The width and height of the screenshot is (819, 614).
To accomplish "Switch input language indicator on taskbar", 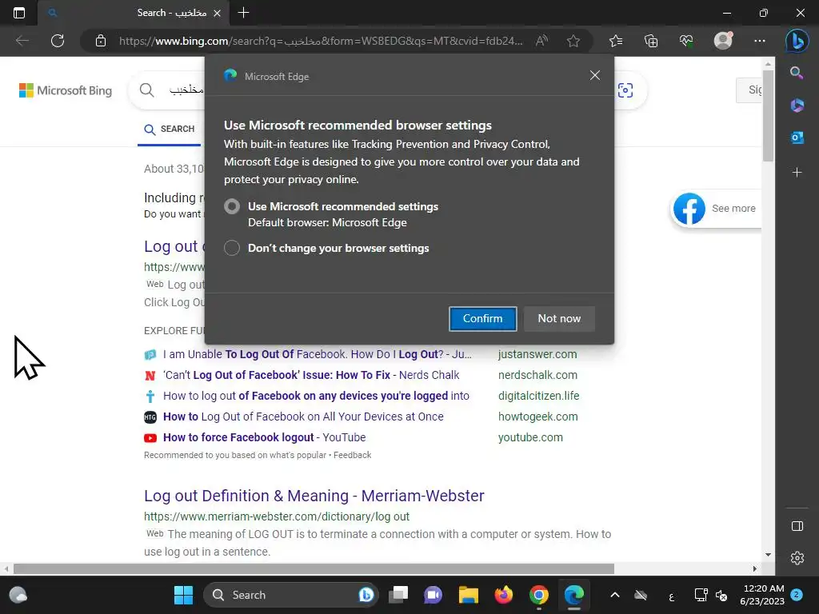I will 672,596.
